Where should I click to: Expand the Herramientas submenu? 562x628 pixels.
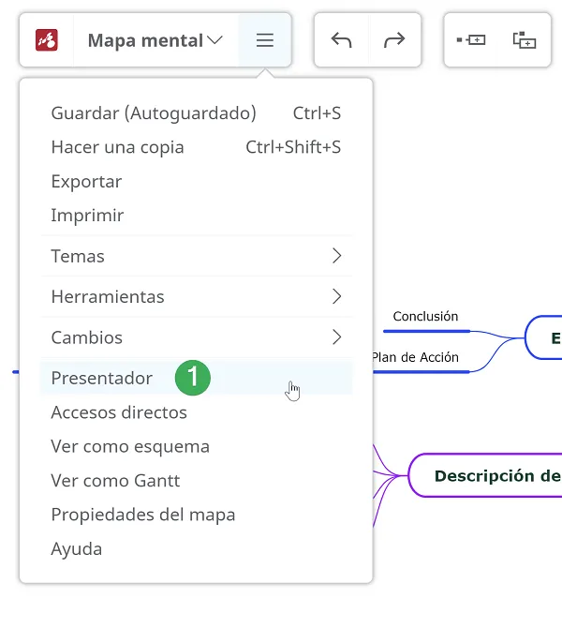tap(197, 297)
